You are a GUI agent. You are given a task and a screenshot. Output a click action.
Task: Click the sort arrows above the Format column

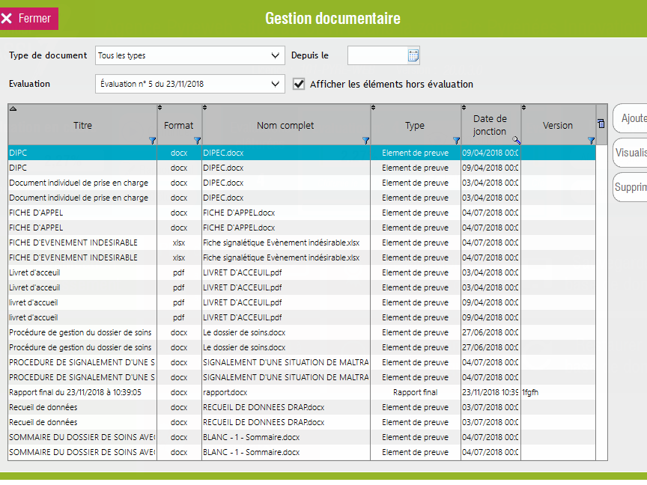click(x=160, y=108)
